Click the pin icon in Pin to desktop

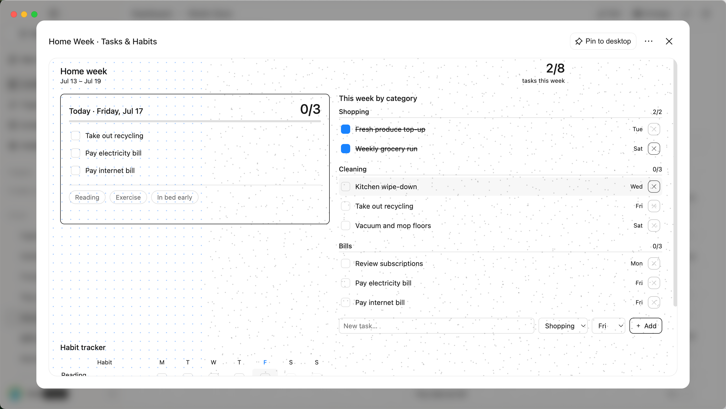coord(579,42)
